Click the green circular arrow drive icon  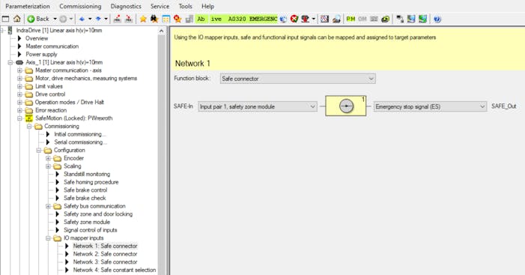tap(386, 19)
